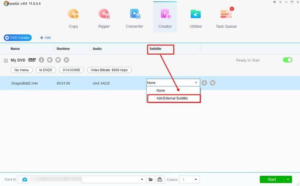This screenshot has height=186, width=300.
Task: Choose Add External Subtitle option
Action: click(174, 98)
